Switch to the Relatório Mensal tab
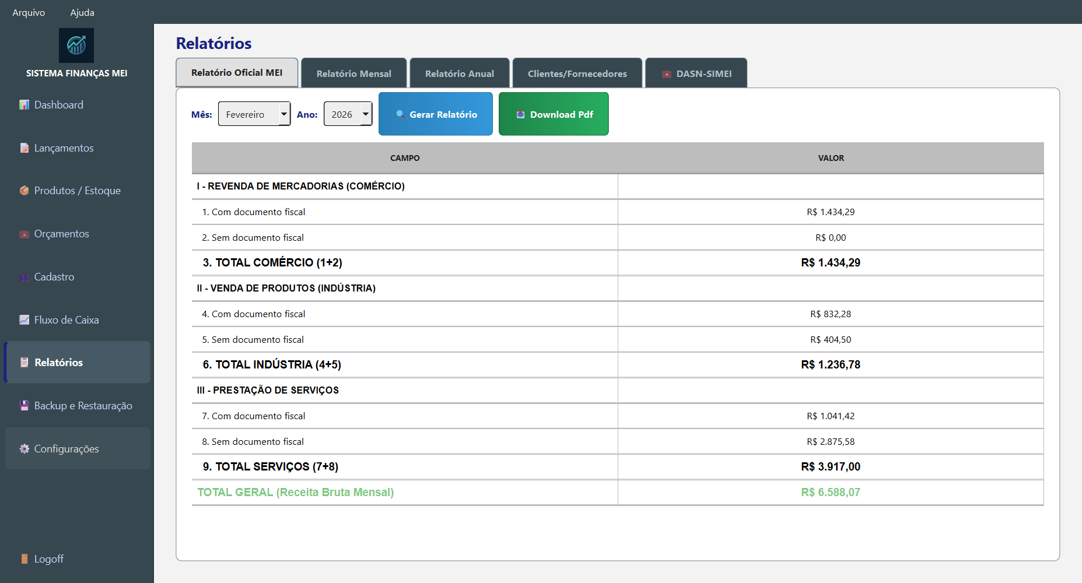 coord(353,73)
